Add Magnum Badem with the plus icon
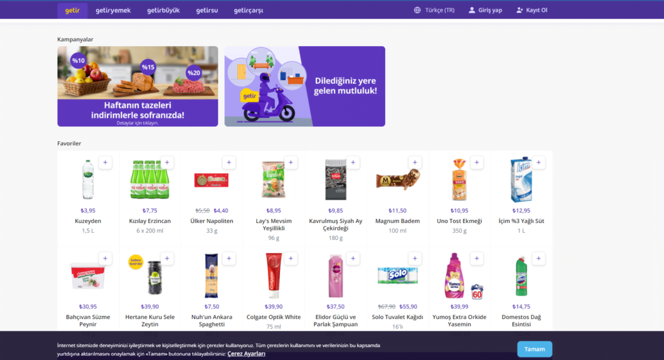664x360 pixels. 414,162
